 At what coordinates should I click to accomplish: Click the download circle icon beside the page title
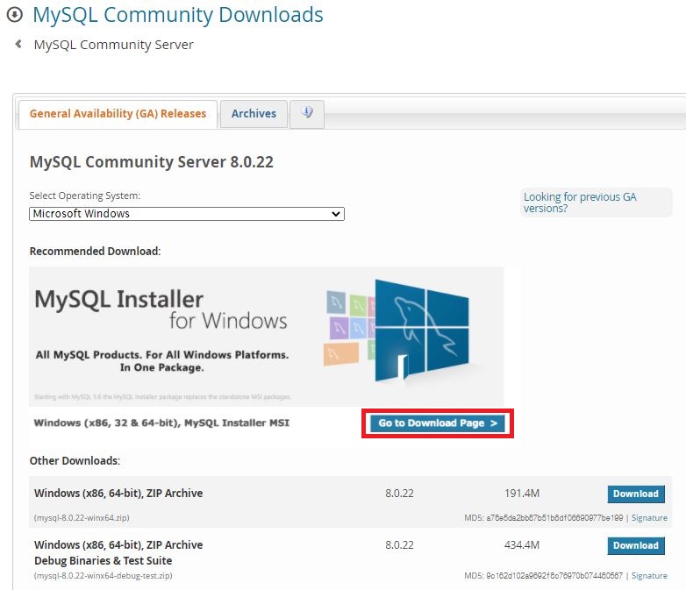click(x=14, y=15)
